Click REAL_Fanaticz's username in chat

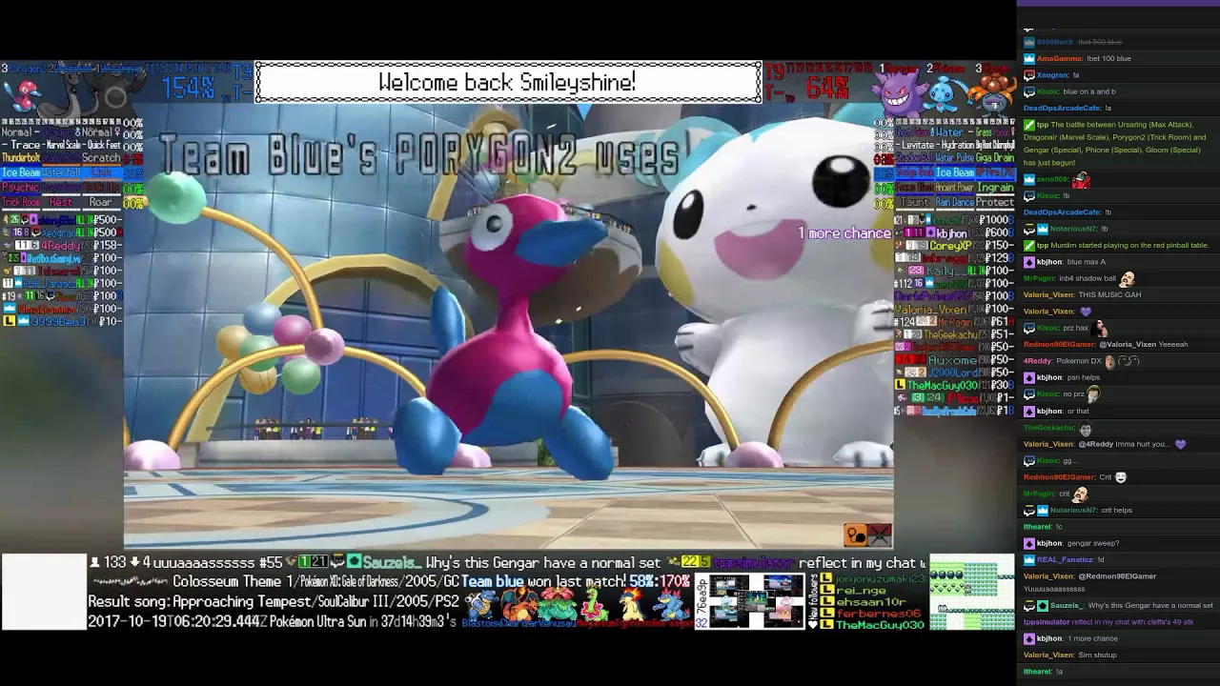pos(1066,560)
